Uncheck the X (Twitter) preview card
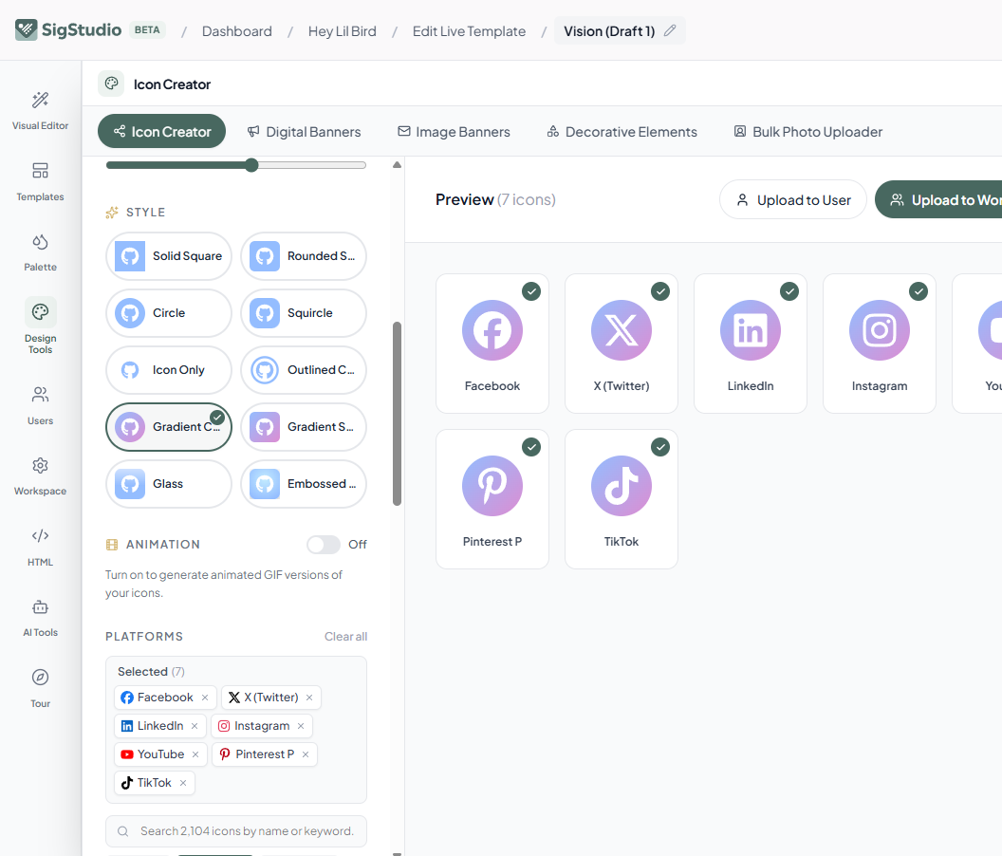Image resolution: width=1002 pixels, height=856 pixels. coord(660,291)
